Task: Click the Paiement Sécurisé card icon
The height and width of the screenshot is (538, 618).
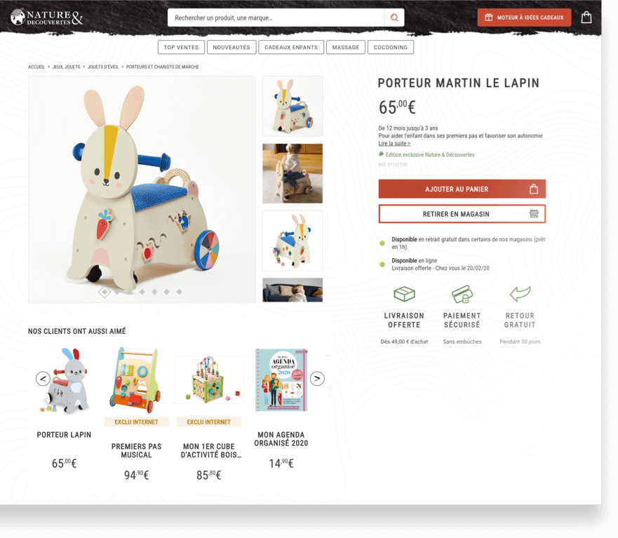Action: (x=462, y=294)
